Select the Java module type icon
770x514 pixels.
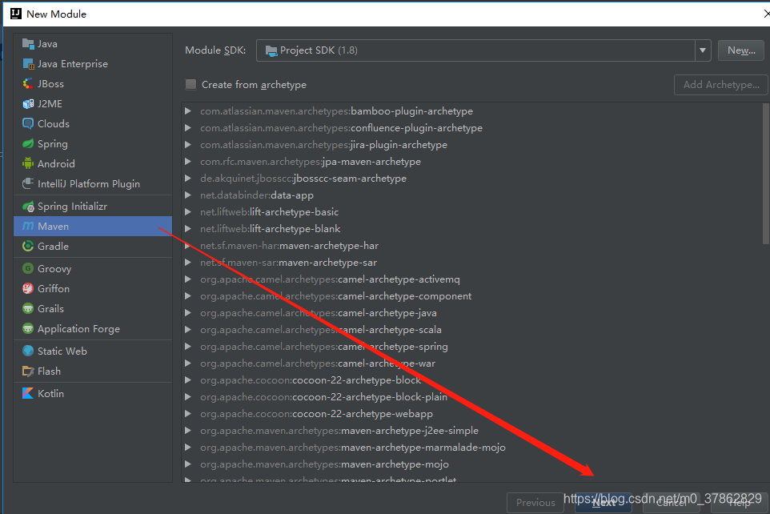click(x=28, y=44)
